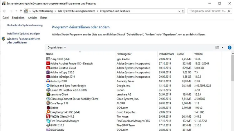The height and width of the screenshot is (131, 234).
Task: Click the control panel icon in address bar
Action: tap(26, 11)
